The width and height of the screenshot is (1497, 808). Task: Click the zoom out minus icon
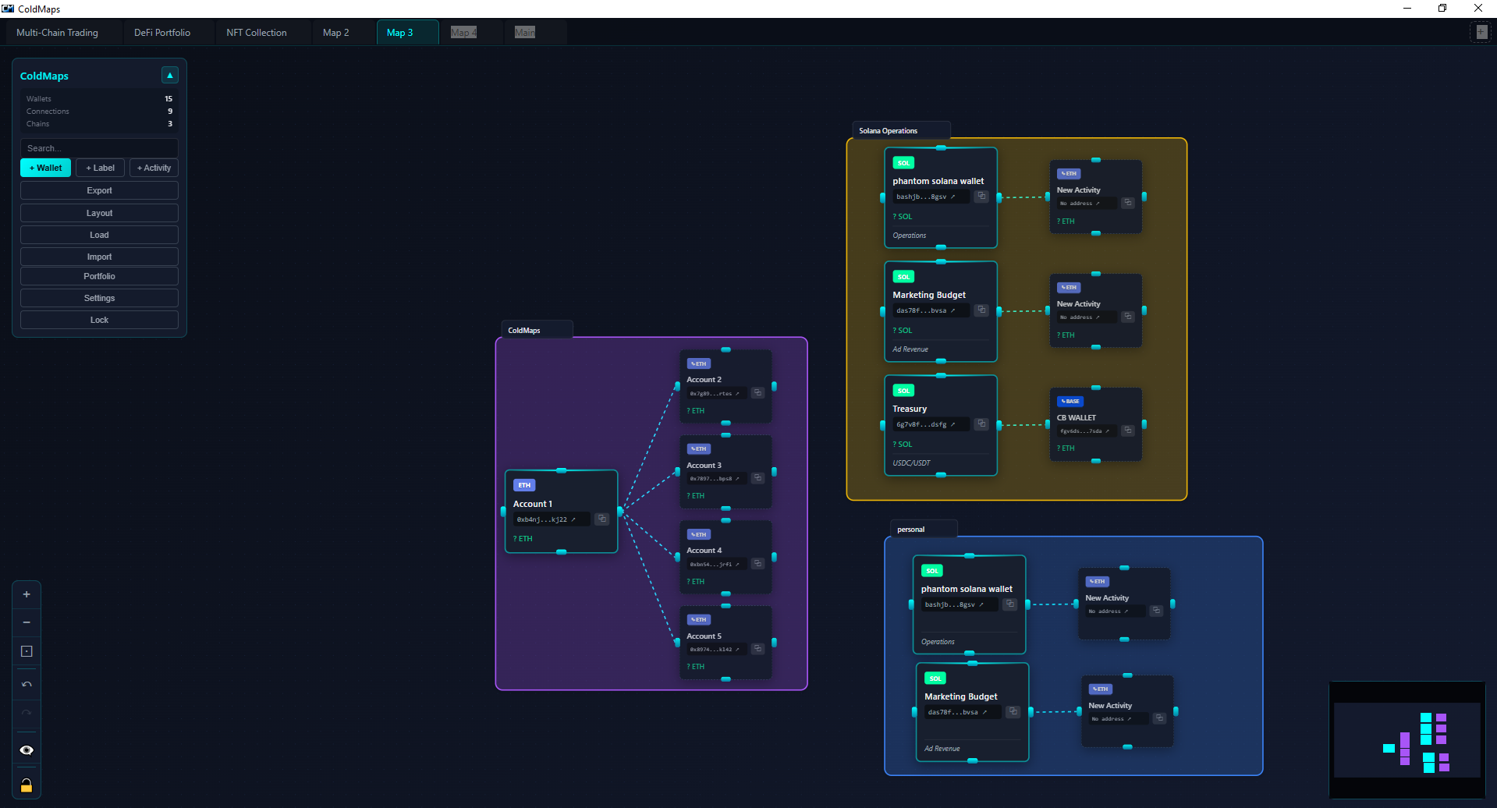point(27,622)
